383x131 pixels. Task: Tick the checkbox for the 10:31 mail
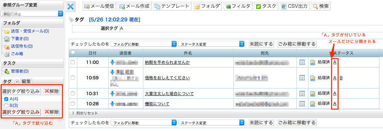pos(73,93)
